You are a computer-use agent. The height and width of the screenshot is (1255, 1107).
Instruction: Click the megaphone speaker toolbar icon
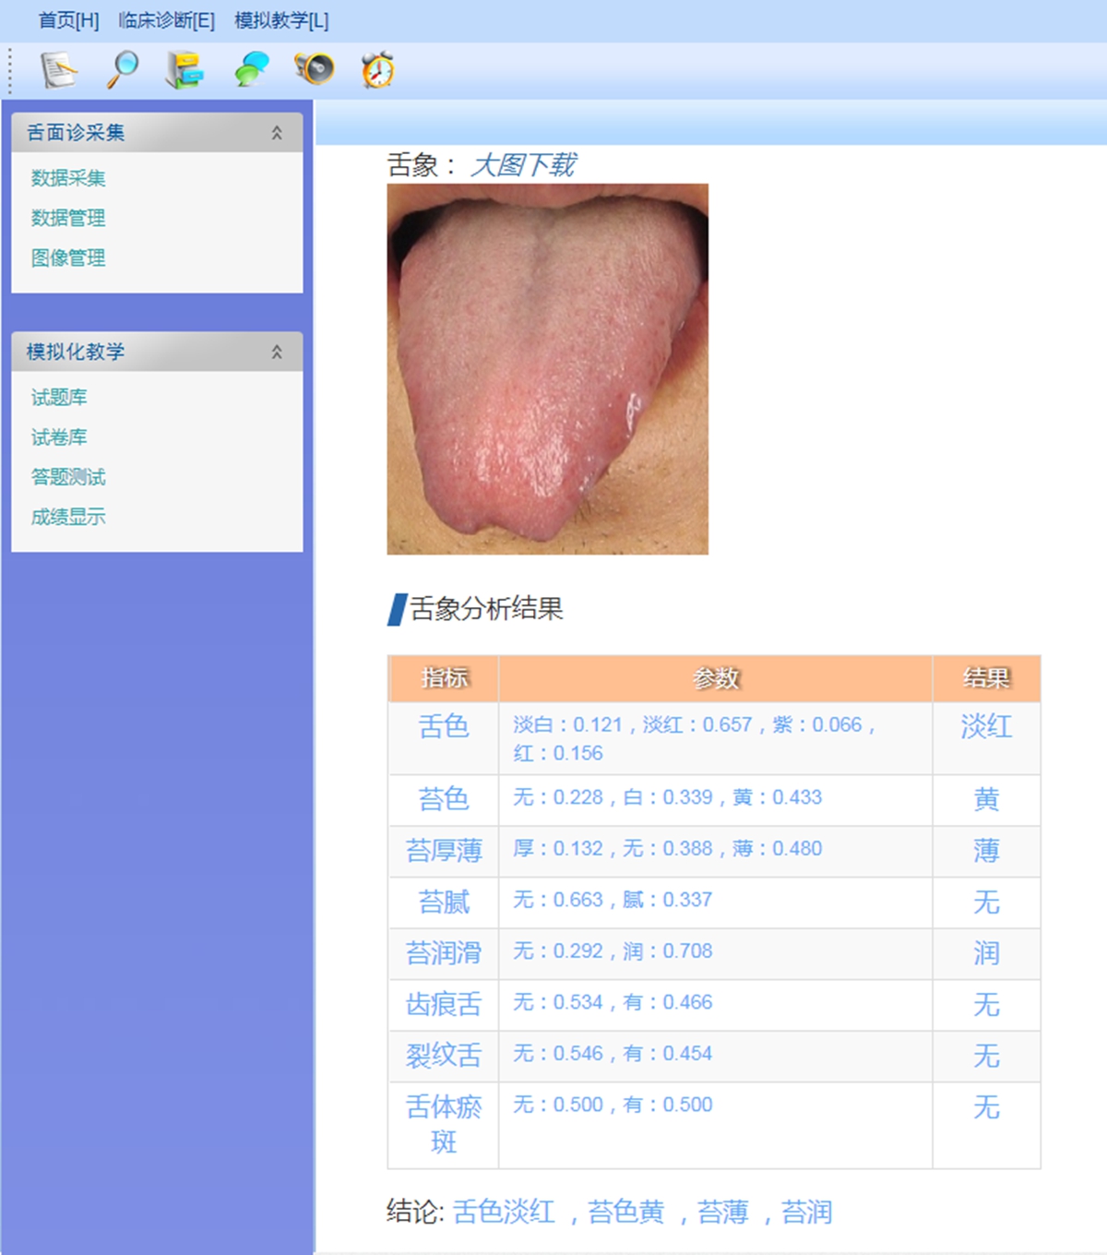click(x=314, y=70)
